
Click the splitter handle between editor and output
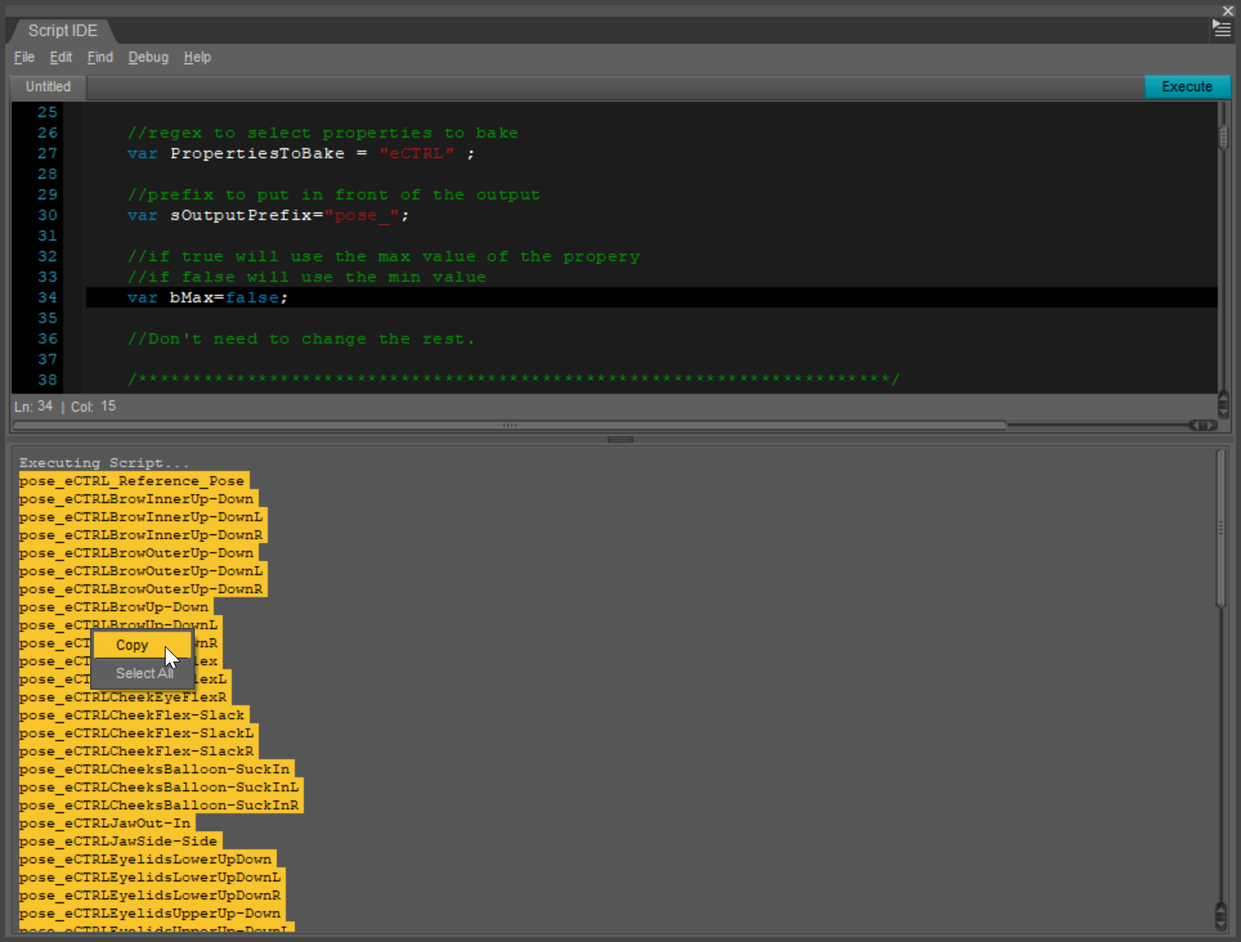[x=620, y=439]
